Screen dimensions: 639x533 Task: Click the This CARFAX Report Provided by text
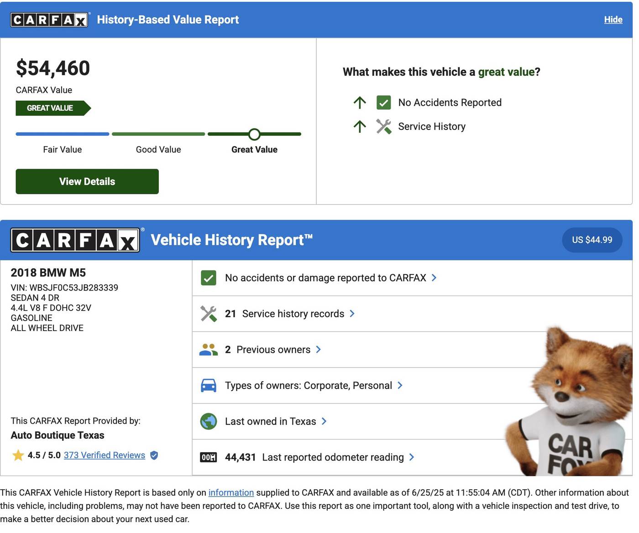[x=76, y=421]
